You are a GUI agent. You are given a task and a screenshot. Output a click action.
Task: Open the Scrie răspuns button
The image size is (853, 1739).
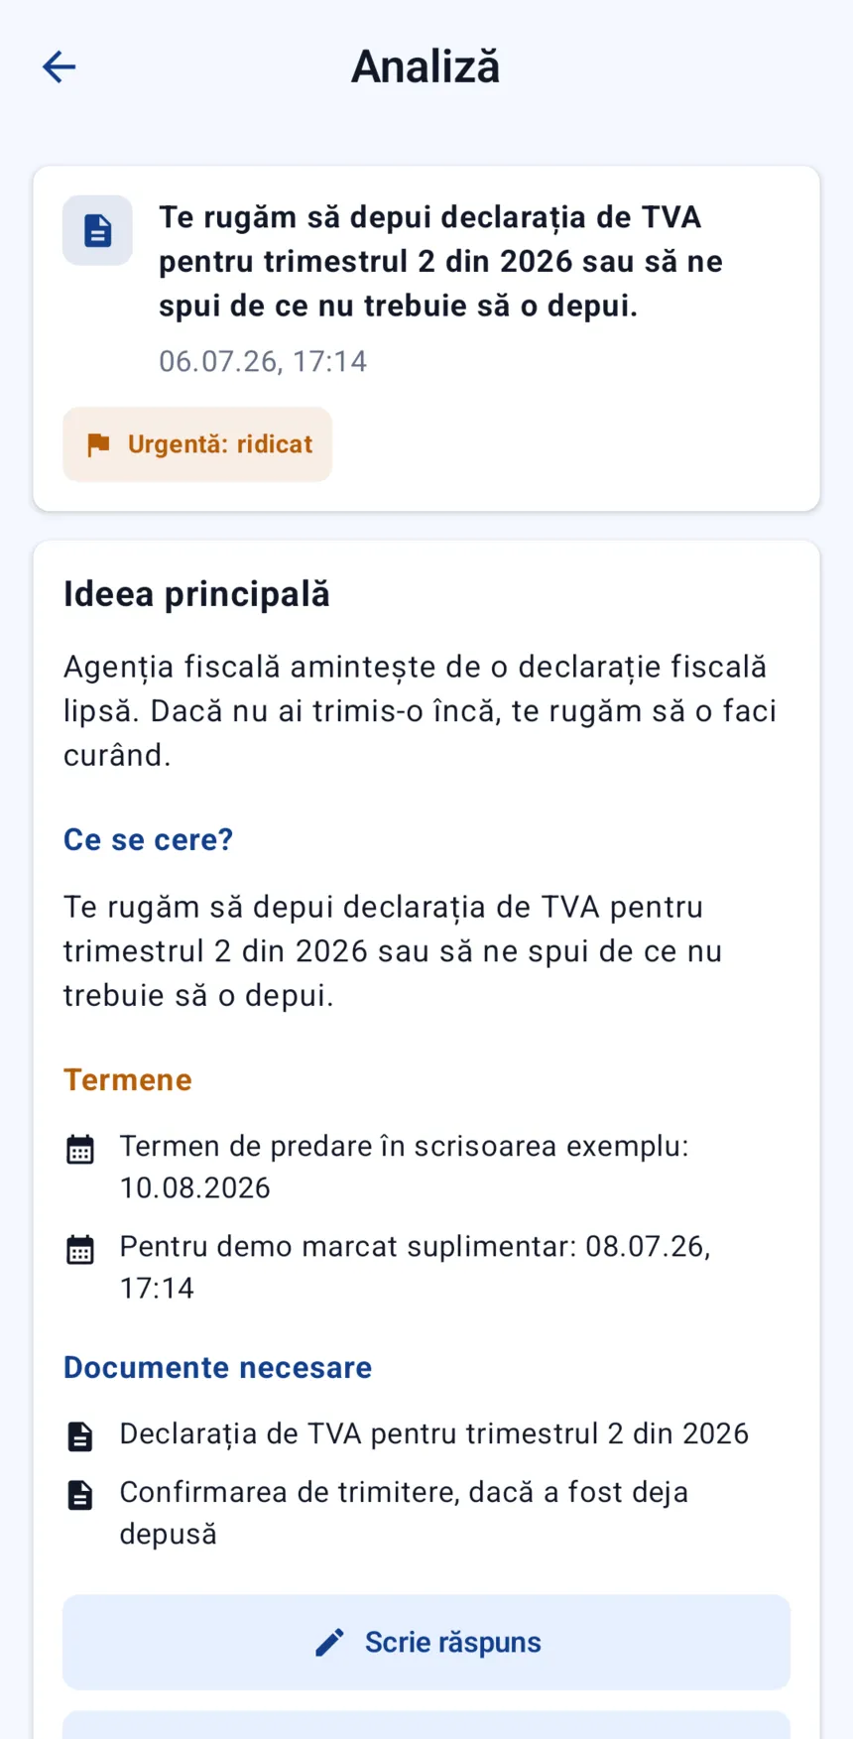pos(426,1642)
